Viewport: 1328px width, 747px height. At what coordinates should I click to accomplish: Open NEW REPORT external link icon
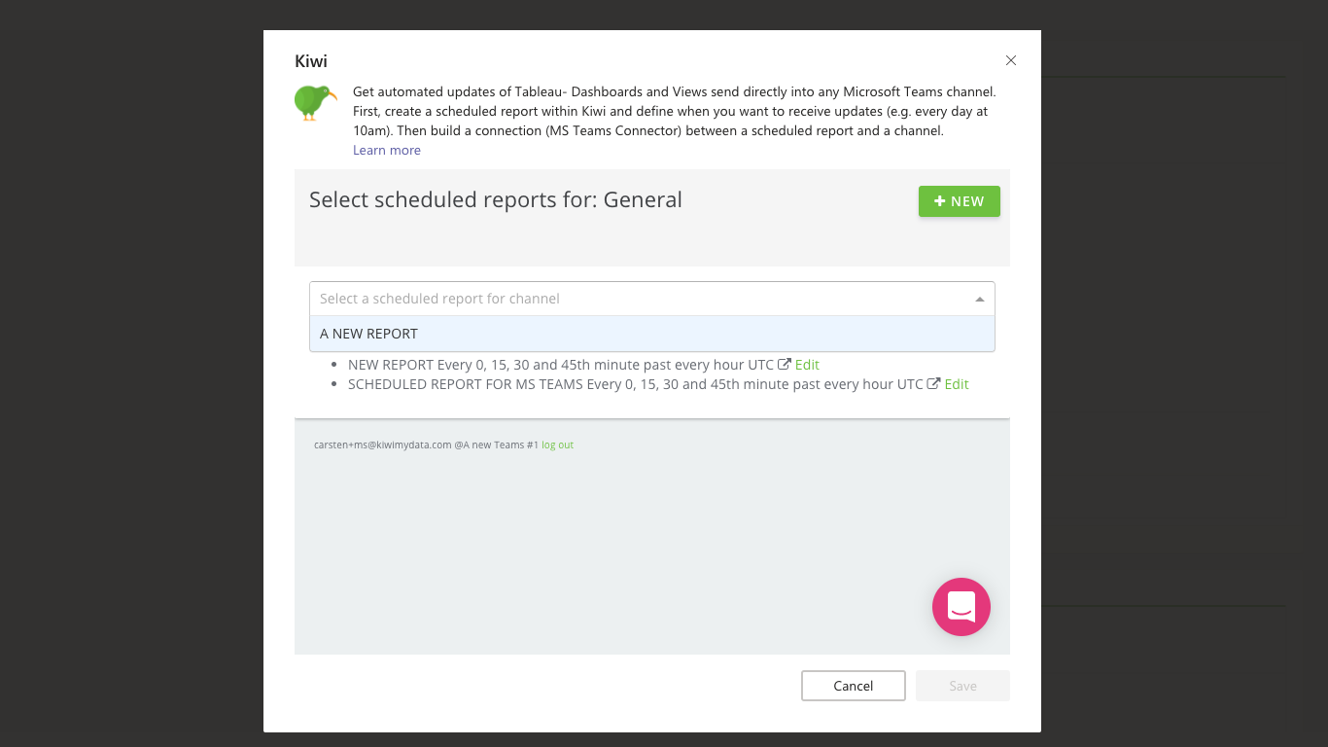tap(785, 365)
